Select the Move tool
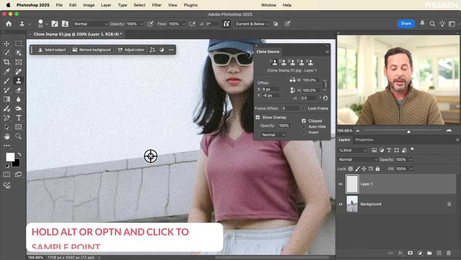The image size is (461, 260). 7,43
